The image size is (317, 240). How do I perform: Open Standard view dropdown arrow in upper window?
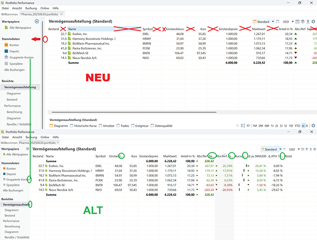(273, 22)
